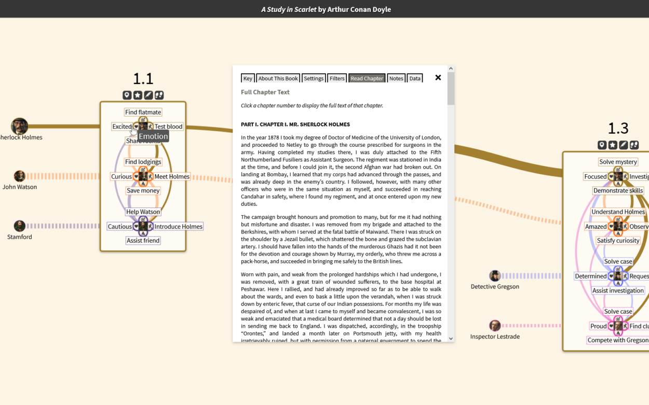The height and width of the screenshot is (405, 649).
Task: Close the chapter text panel
Action: 438,78
